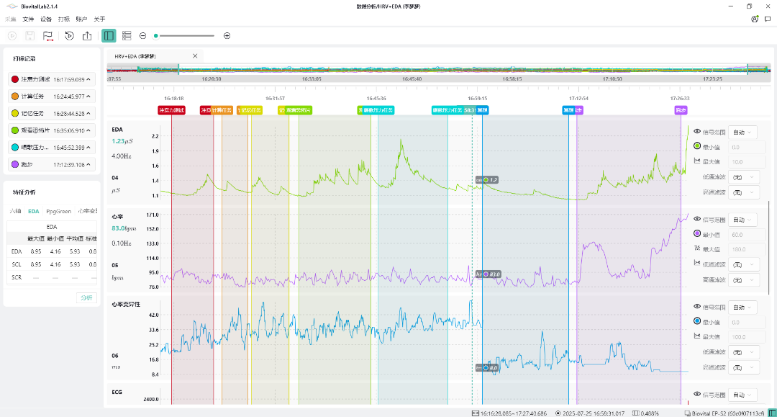Toggle the side panel layout icon
The image size is (777, 417).
pyautogui.click(x=109, y=35)
